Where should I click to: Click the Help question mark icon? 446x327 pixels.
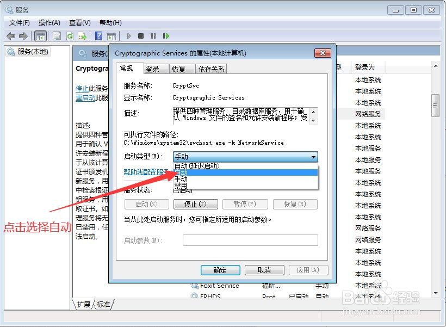[x=99, y=36]
